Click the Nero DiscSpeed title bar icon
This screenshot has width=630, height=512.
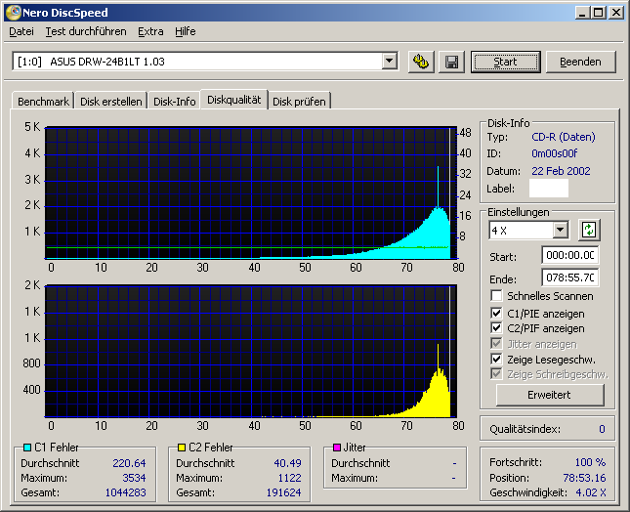pyautogui.click(x=14, y=13)
